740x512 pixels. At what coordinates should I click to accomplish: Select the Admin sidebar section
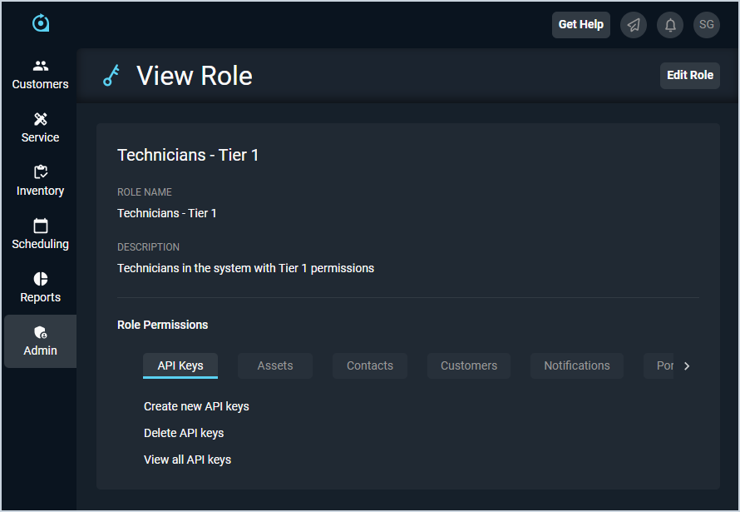[x=40, y=341]
